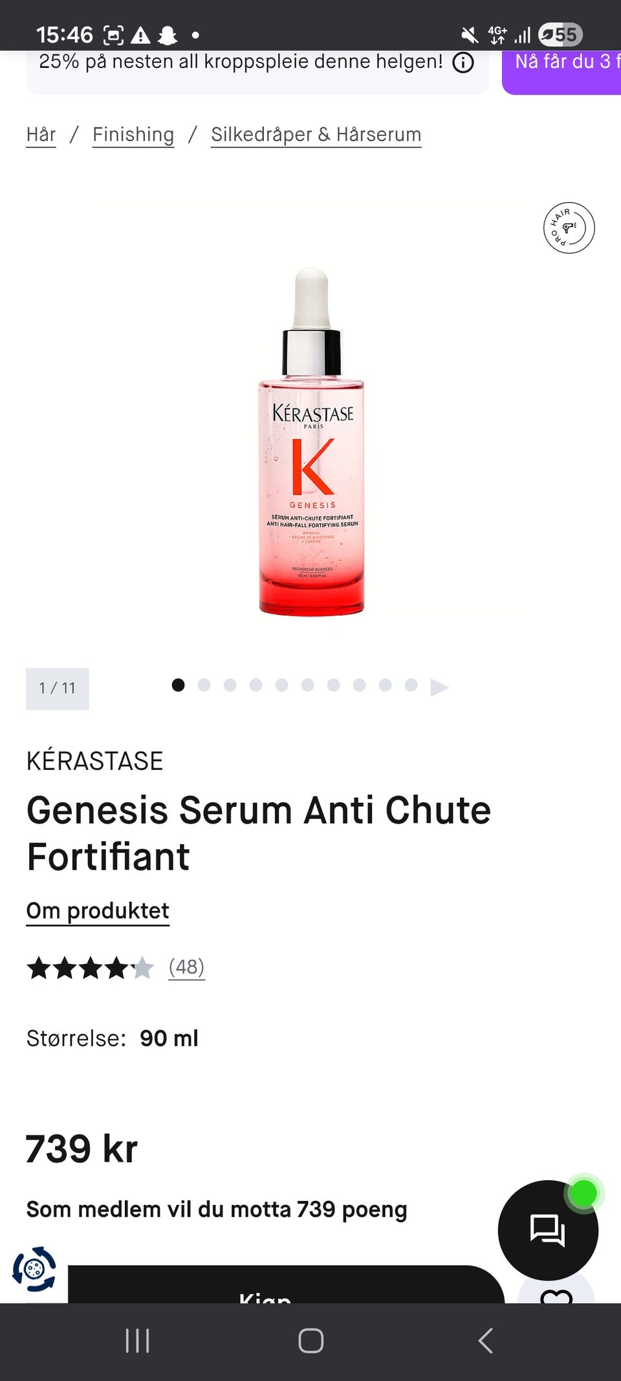Open the Hår breadcrumb link

[x=41, y=135]
